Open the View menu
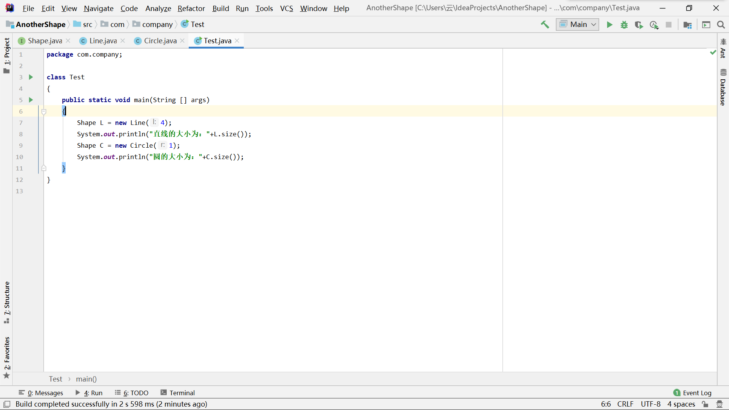Image resolution: width=729 pixels, height=410 pixels. point(69,8)
